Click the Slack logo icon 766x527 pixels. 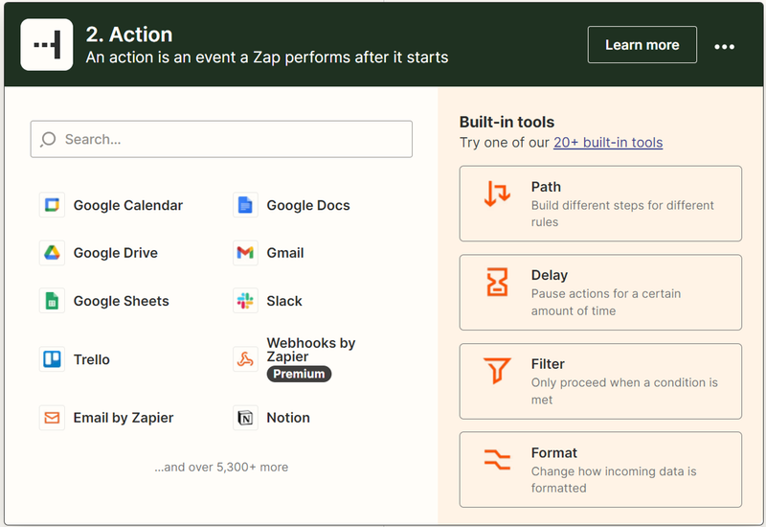click(x=245, y=301)
